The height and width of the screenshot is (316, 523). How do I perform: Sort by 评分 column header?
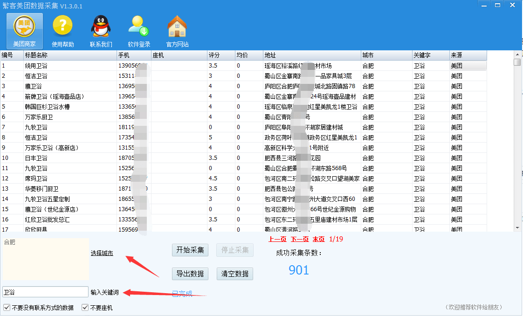221,55
